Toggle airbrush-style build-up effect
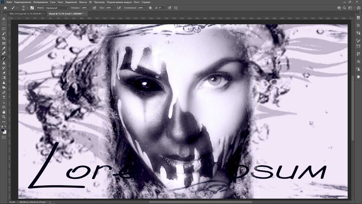The image size is (362, 204). [119, 8]
